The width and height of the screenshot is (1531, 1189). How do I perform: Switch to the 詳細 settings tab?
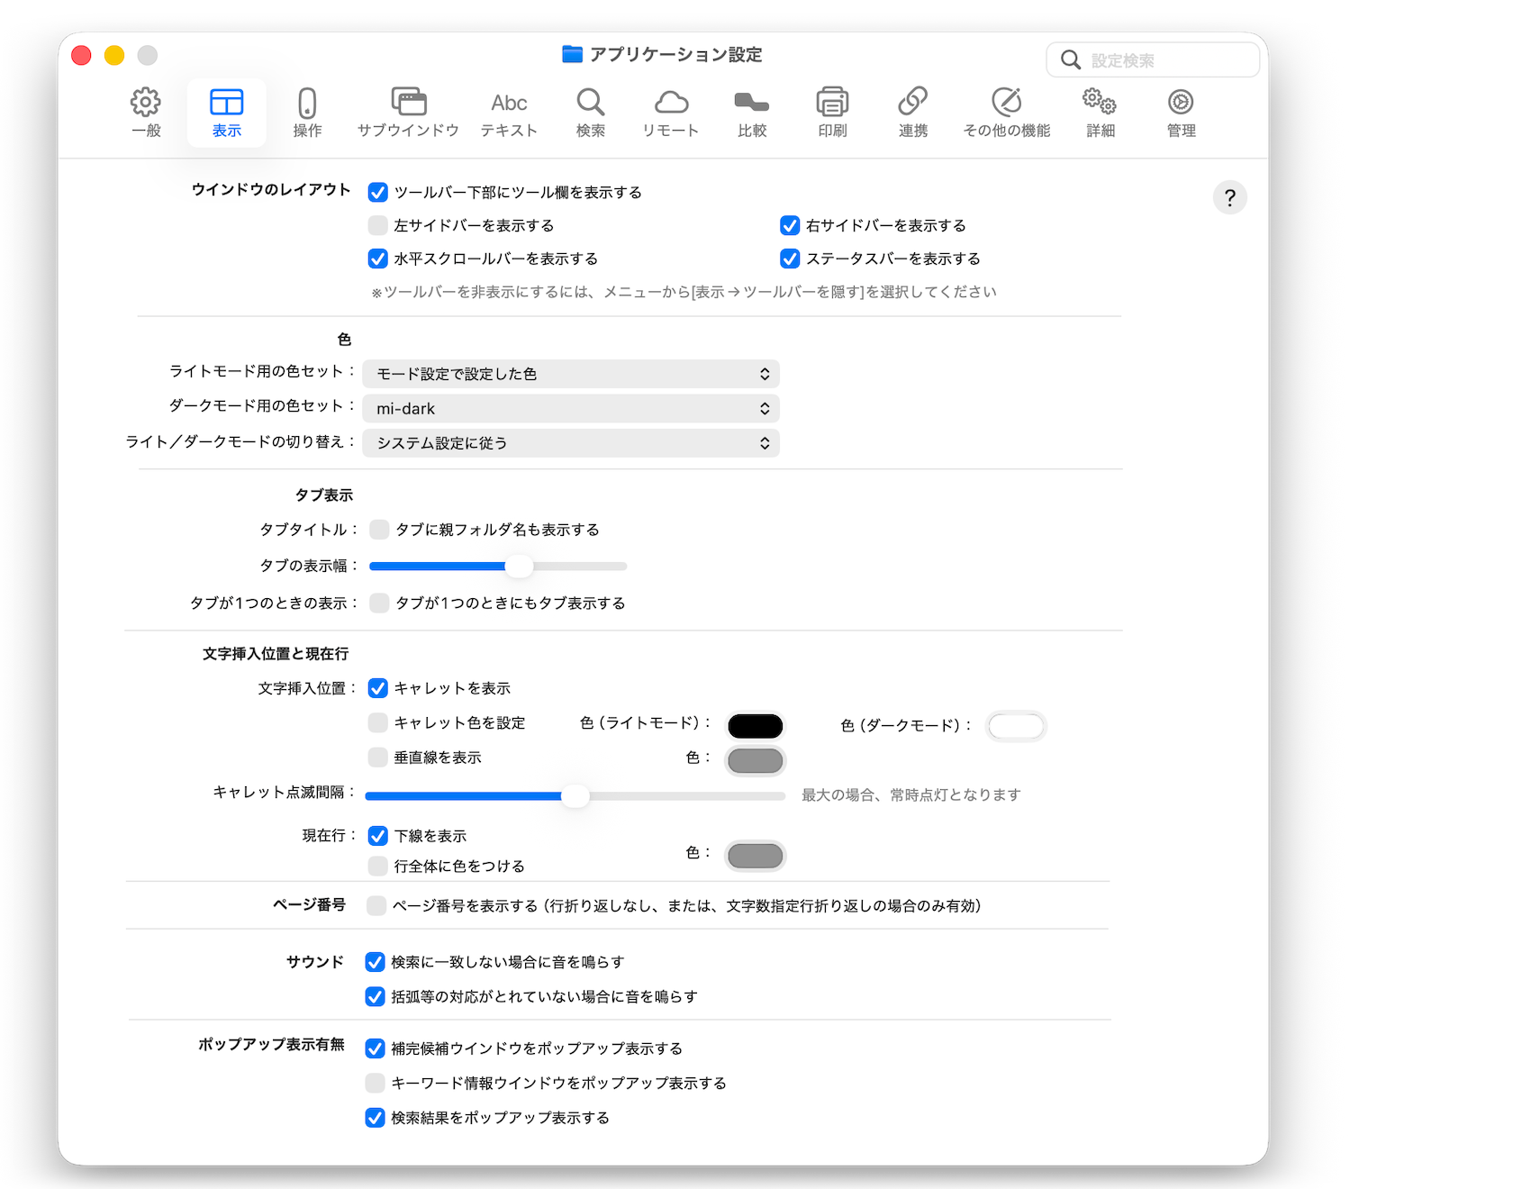pyautogui.click(x=1100, y=113)
